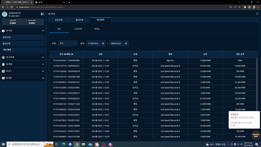Open the end date picker field
The width and height of the screenshot is (261, 147).
[119, 43]
